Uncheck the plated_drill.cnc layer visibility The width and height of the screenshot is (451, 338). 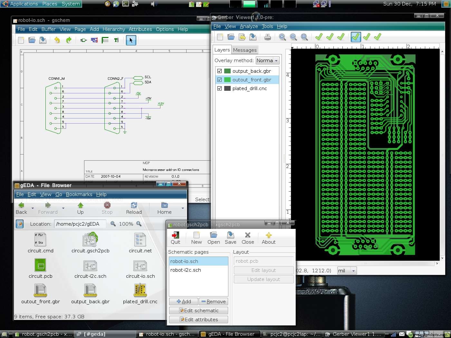point(219,88)
